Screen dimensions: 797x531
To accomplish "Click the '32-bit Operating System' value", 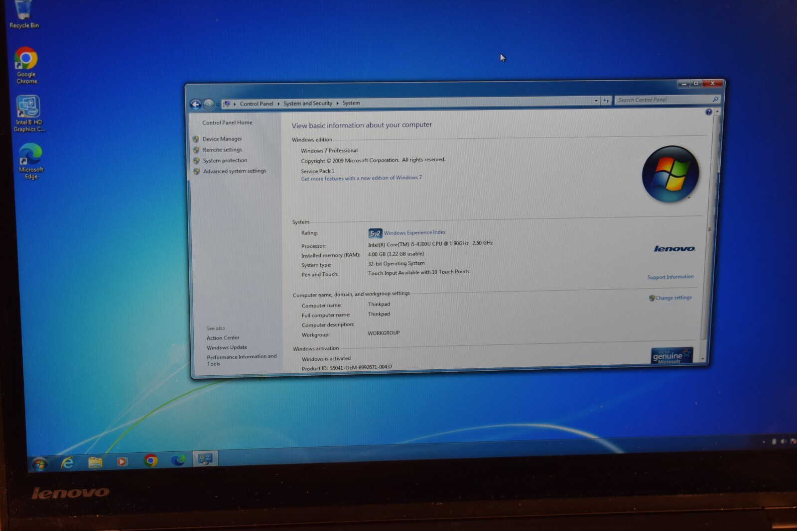I will pyautogui.click(x=396, y=263).
